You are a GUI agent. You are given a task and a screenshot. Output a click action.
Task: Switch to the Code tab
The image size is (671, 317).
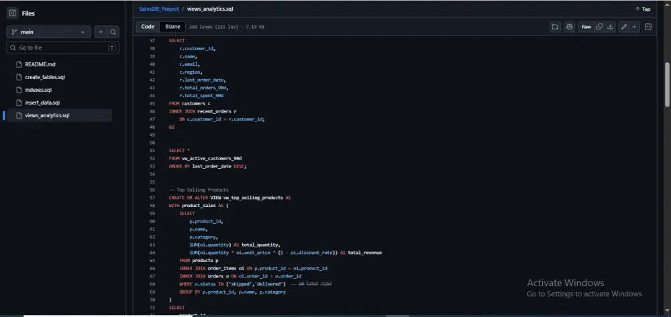click(148, 27)
